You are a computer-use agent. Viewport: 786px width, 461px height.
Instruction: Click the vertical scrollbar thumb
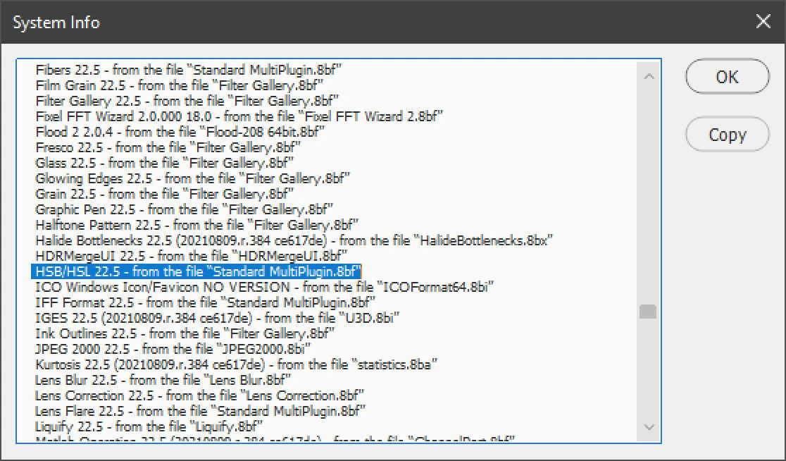[x=648, y=312]
